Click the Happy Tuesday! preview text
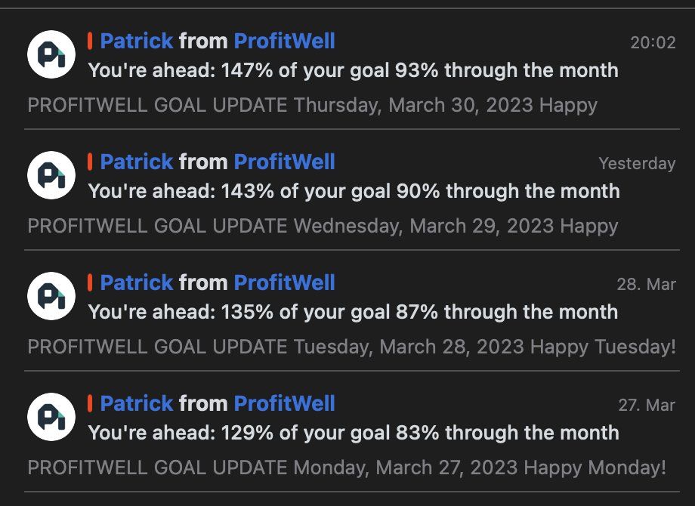The height and width of the screenshot is (506, 695). (x=603, y=347)
